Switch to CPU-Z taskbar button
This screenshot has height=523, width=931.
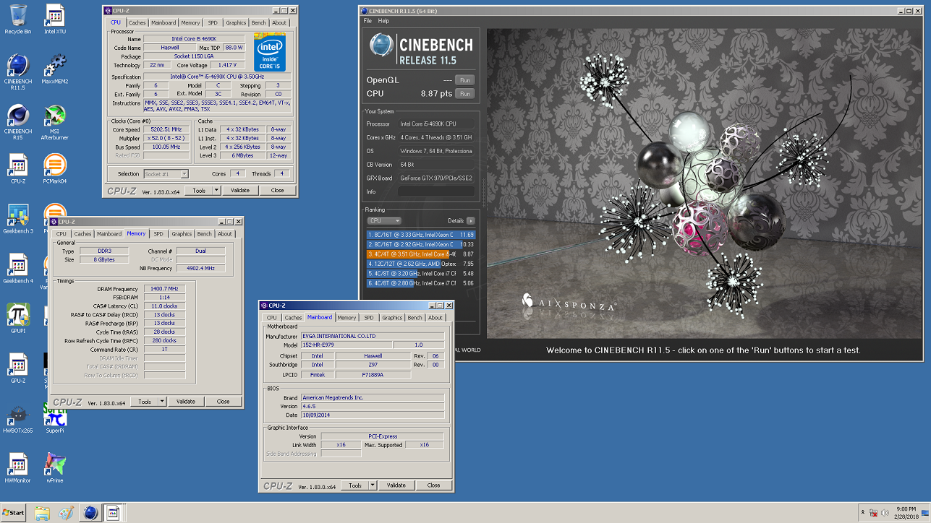tap(113, 513)
